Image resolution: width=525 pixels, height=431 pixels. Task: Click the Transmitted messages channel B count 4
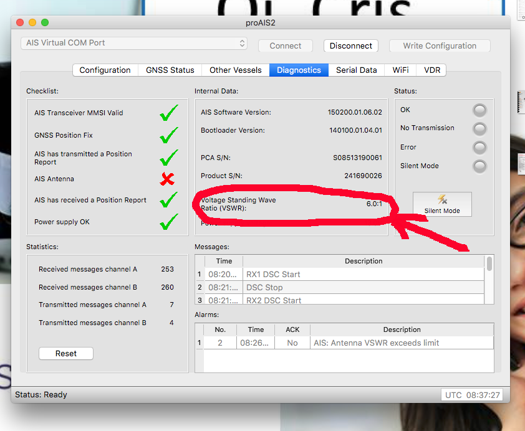(171, 323)
